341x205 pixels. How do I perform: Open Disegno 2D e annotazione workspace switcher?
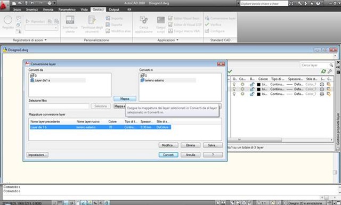tap(303, 203)
